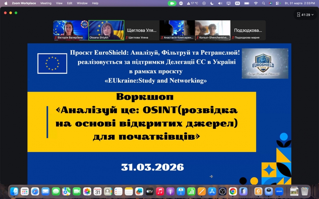The height and width of the screenshot is (199, 319).
Task: Open the Zoom Workplace app menu
Action: 24,3
